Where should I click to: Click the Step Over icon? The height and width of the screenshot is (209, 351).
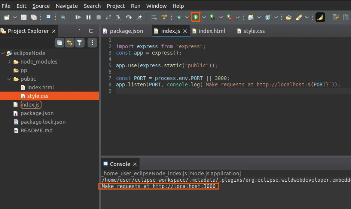pyautogui.click(x=129, y=17)
